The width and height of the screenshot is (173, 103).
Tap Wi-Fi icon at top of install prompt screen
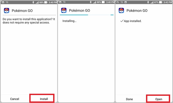[7, 2]
